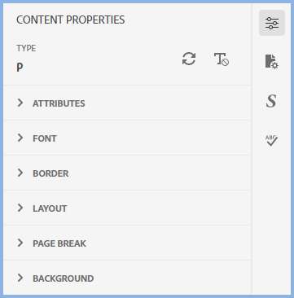Click the chevron arrow beside FONT

tap(20, 138)
